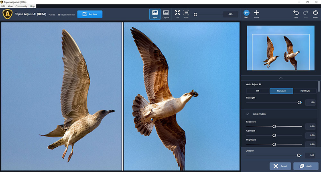
Task: Open the Community menu
Action: (x=21, y=6)
